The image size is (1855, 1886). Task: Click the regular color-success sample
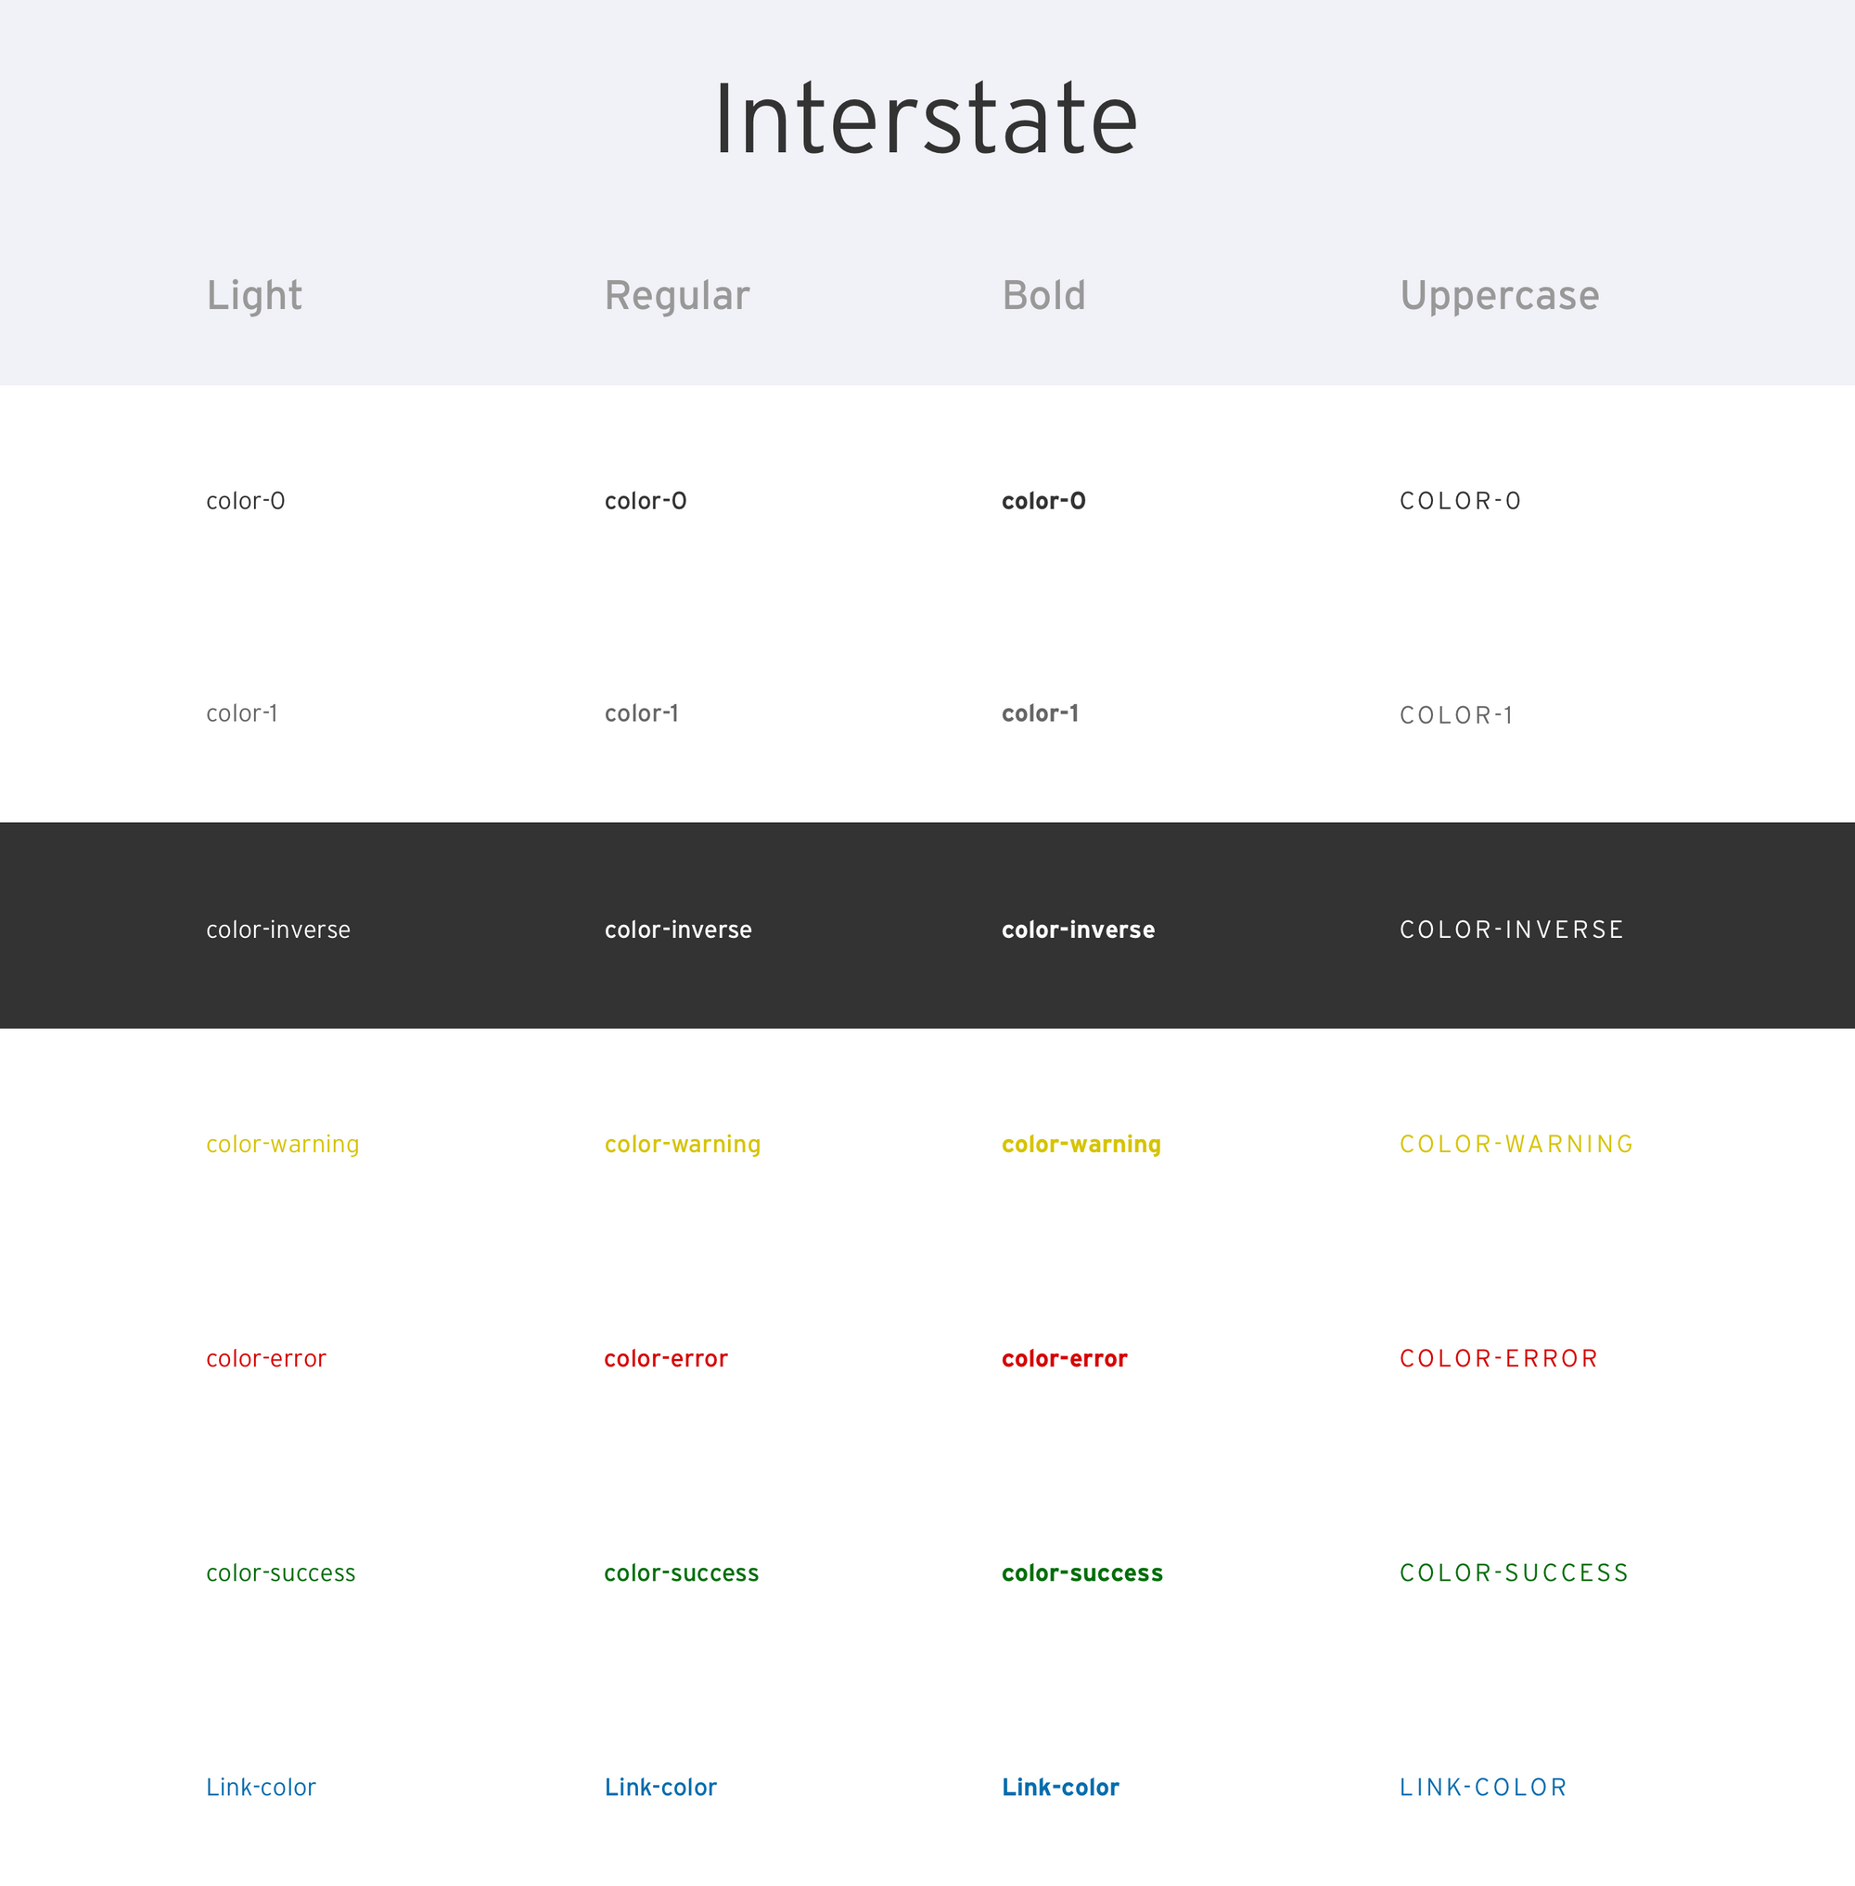pyautogui.click(x=681, y=1573)
